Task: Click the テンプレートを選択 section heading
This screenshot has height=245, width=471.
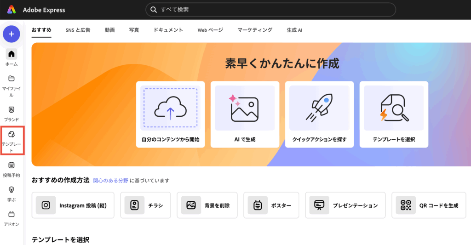Action: click(x=60, y=239)
